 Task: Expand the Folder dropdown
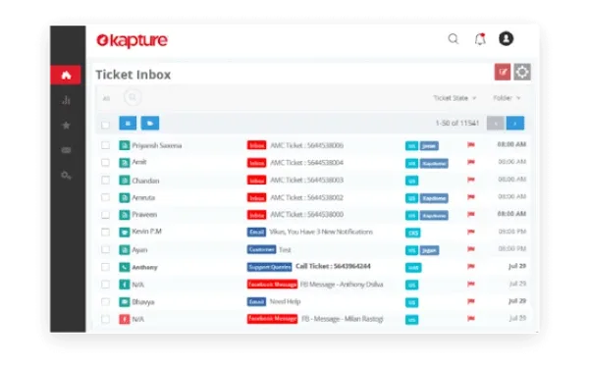click(507, 98)
